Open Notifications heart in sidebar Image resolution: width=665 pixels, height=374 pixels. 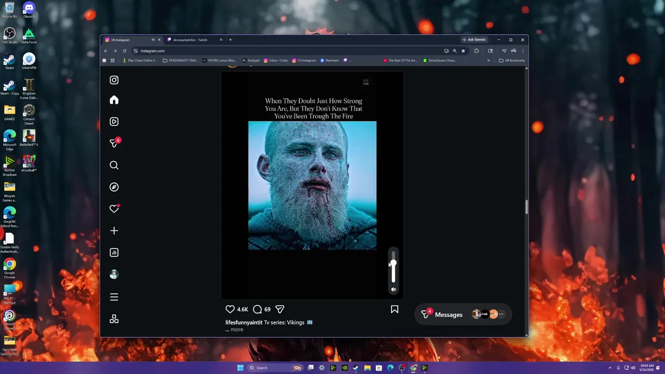pyautogui.click(x=114, y=209)
